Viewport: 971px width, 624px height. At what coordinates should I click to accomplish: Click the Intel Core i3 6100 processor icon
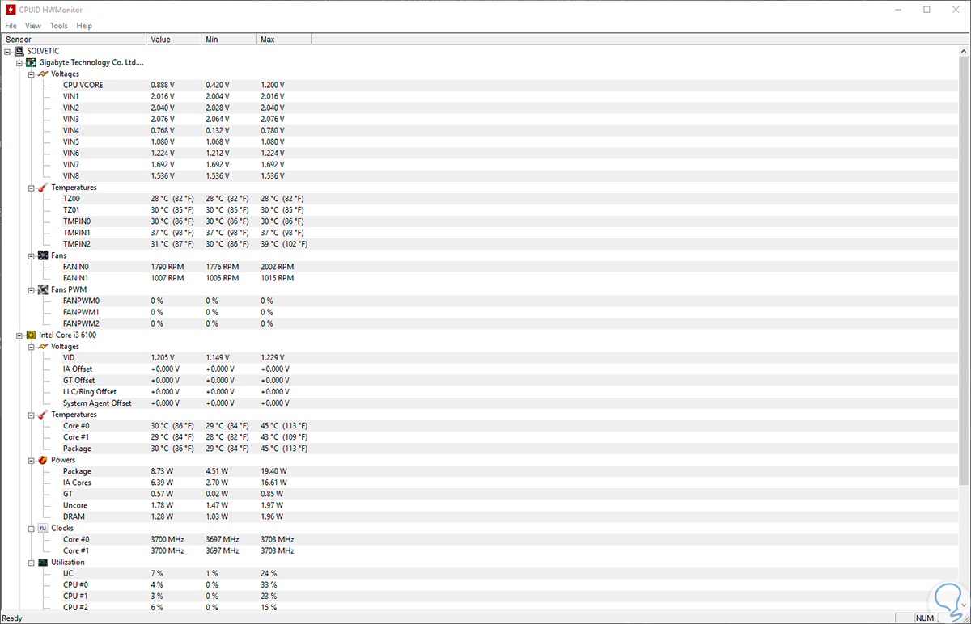31,335
